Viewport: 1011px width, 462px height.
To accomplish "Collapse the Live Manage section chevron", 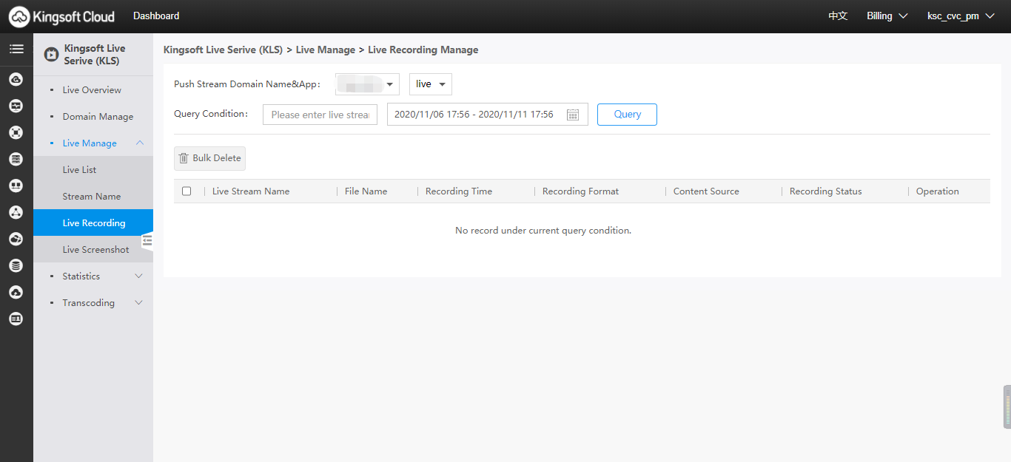I will click(x=139, y=143).
